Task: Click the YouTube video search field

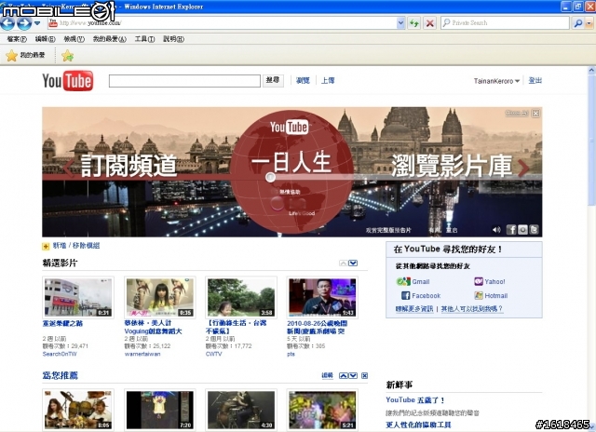Action: click(x=184, y=81)
